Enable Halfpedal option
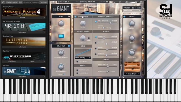This screenshot has height=102, width=181. point(77,73)
